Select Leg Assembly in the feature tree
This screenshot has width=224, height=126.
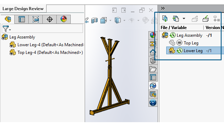point(22,37)
